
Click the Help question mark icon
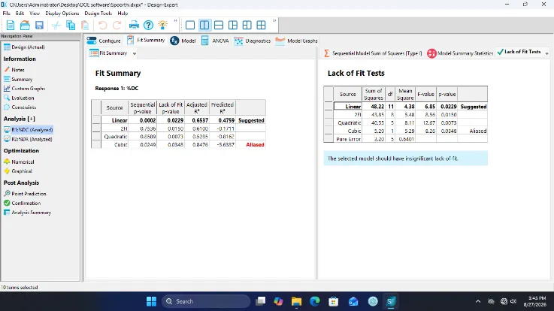[x=148, y=25]
